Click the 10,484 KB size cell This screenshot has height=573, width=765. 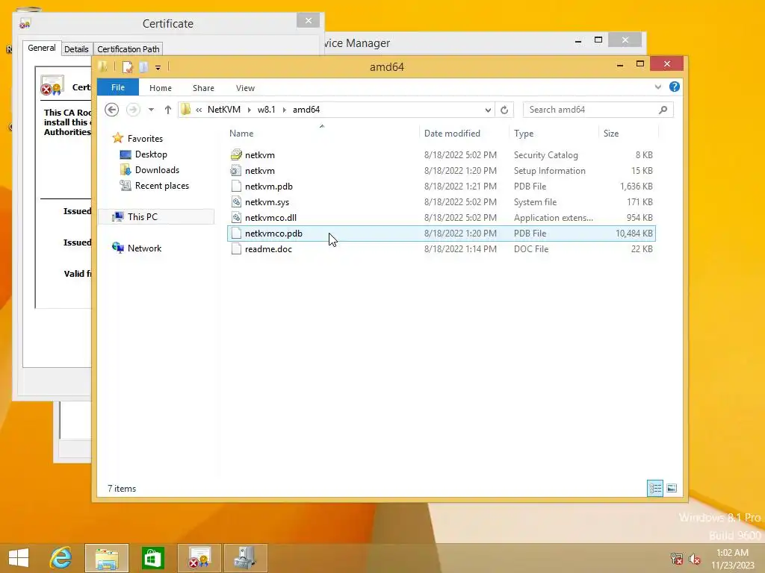pos(634,234)
